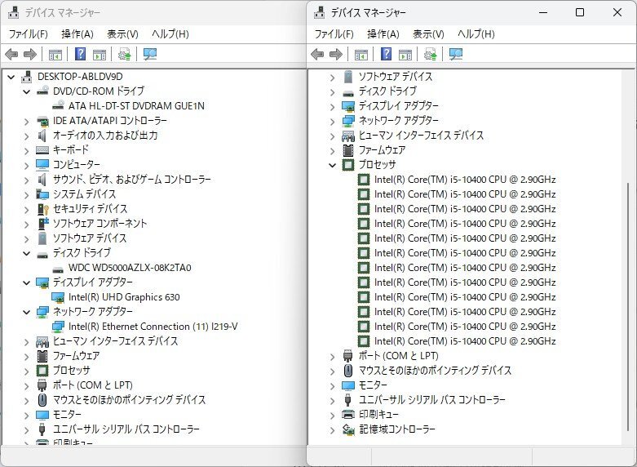
Task: Click show/hide console tree icon in left window
Action: click(55, 55)
